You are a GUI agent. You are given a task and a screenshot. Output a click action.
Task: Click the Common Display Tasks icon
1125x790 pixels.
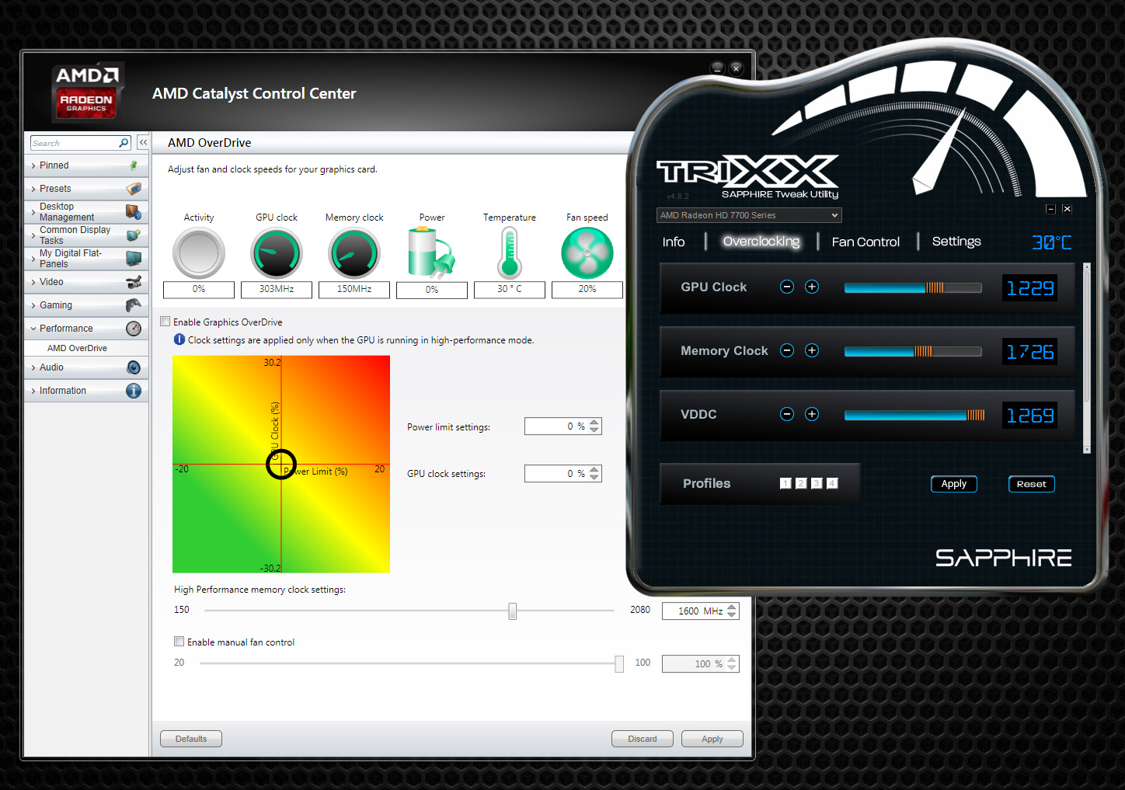coord(134,235)
